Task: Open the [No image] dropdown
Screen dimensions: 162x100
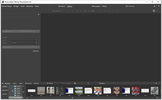Action: coord(57,11)
